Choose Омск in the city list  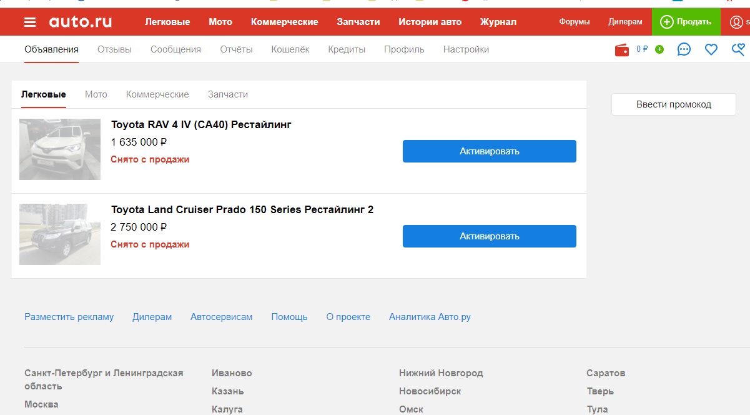tap(411, 409)
